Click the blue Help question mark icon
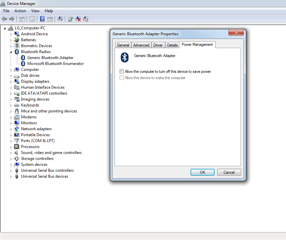 point(42,19)
